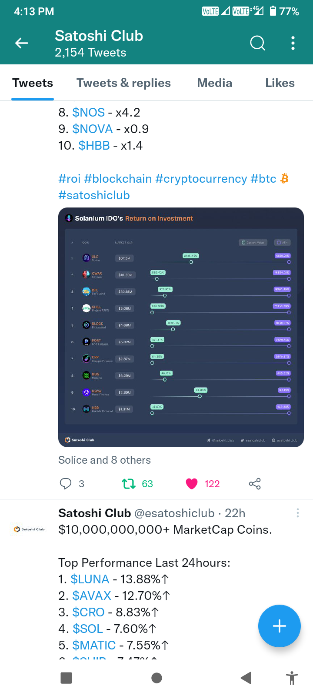Viewport: 313px width, 696px height.
Task: Open the $NOVA cashtag link
Action: point(92,129)
